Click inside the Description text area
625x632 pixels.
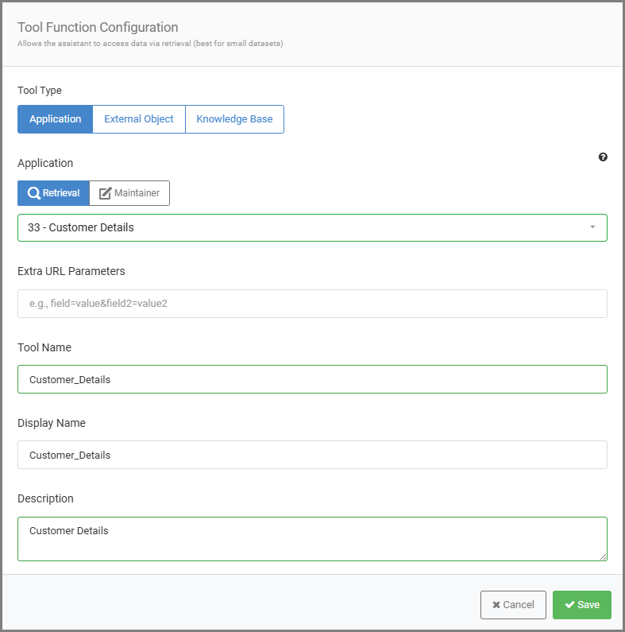pos(312,539)
